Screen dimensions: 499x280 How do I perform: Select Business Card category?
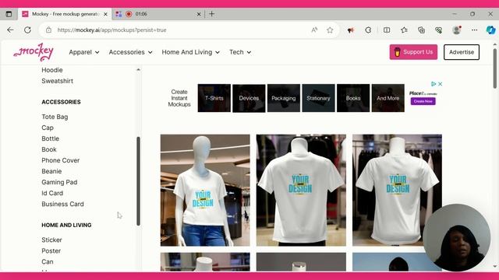click(x=62, y=204)
